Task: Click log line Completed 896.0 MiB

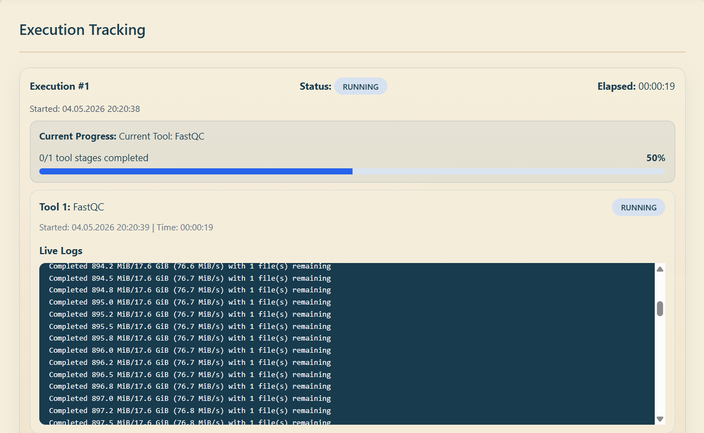Action: click(x=190, y=350)
